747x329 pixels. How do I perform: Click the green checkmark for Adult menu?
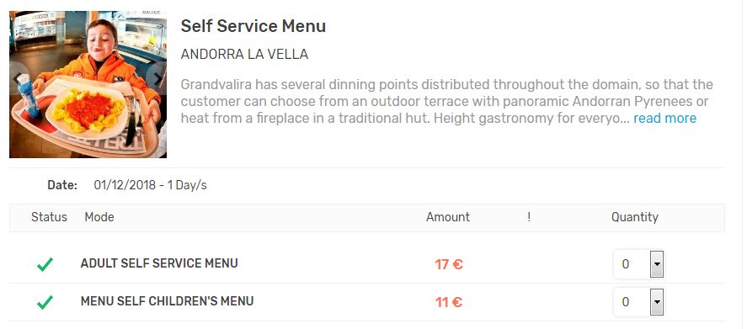[45, 264]
